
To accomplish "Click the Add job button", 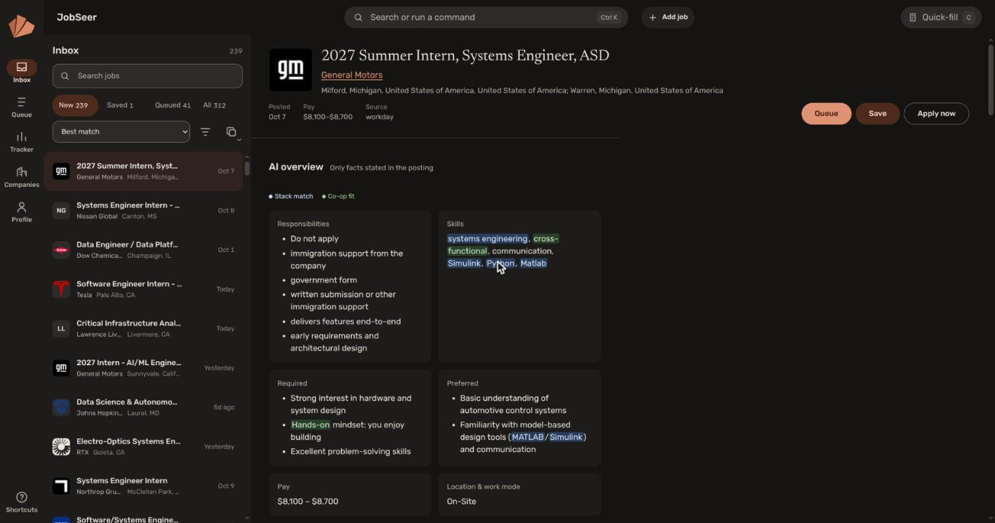I will point(668,17).
